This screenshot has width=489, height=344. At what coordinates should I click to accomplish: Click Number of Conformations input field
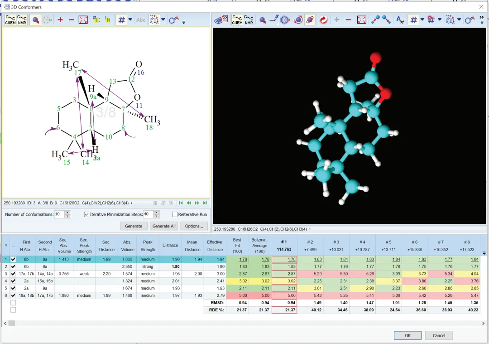pos(59,214)
